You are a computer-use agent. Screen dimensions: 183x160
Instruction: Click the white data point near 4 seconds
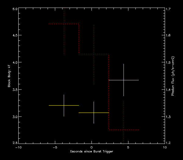coord(124,80)
